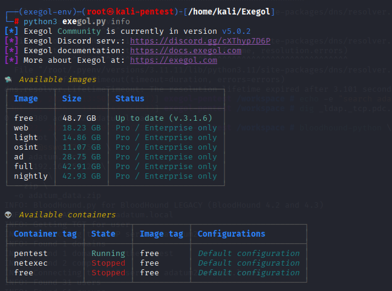Click the Available containers heading
Viewport: 392px width, 291px height.
point(68,215)
